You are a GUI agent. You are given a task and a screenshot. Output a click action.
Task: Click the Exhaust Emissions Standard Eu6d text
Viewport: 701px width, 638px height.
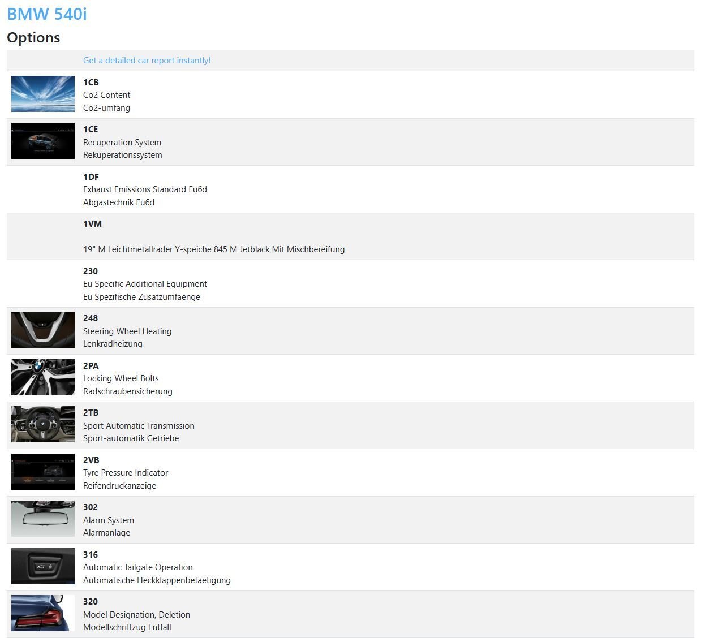pos(145,189)
